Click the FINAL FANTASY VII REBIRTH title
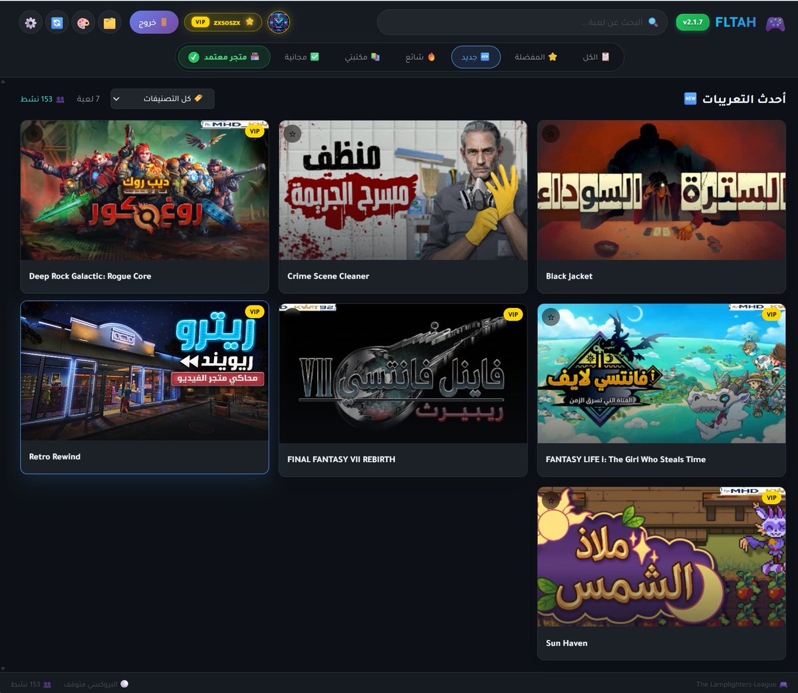 pyautogui.click(x=341, y=460)
